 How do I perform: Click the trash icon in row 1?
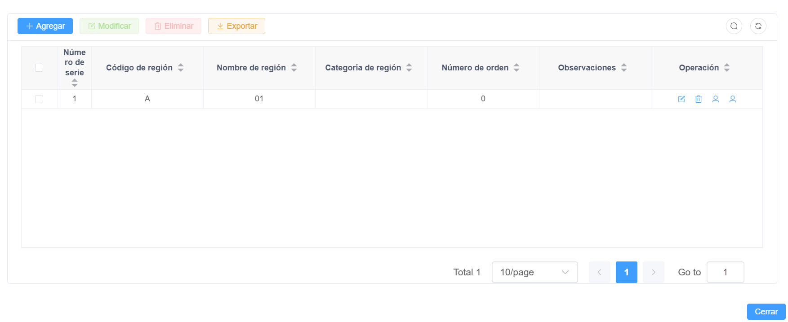point(699,99)
